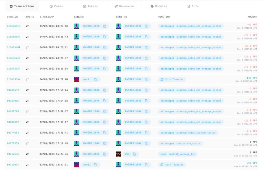262x172 pixels.
Task: Click the 0x1 recipient avatar icon
Action: [x=118, y=154]
